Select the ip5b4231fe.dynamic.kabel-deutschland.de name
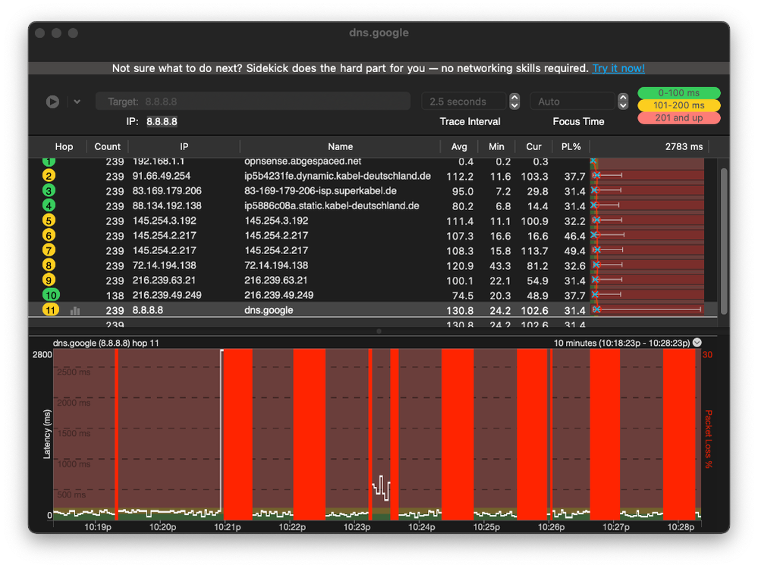This screenshot has width=758, height=568. click(338, 176)
